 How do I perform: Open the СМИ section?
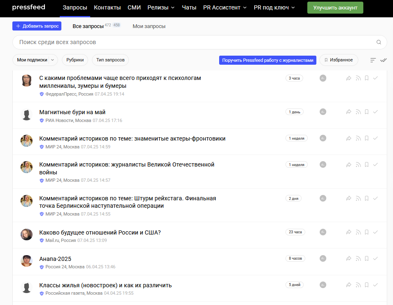134,7
